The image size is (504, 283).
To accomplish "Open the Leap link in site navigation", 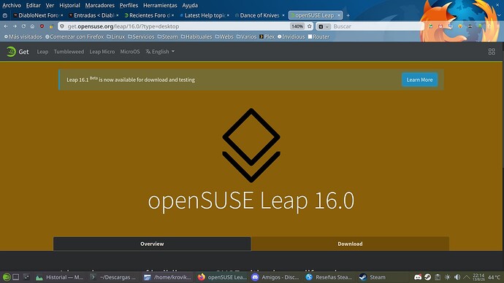I will 42,52.
